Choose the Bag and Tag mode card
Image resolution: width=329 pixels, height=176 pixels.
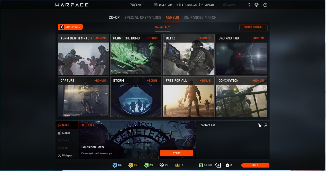(x=242, y=54)
